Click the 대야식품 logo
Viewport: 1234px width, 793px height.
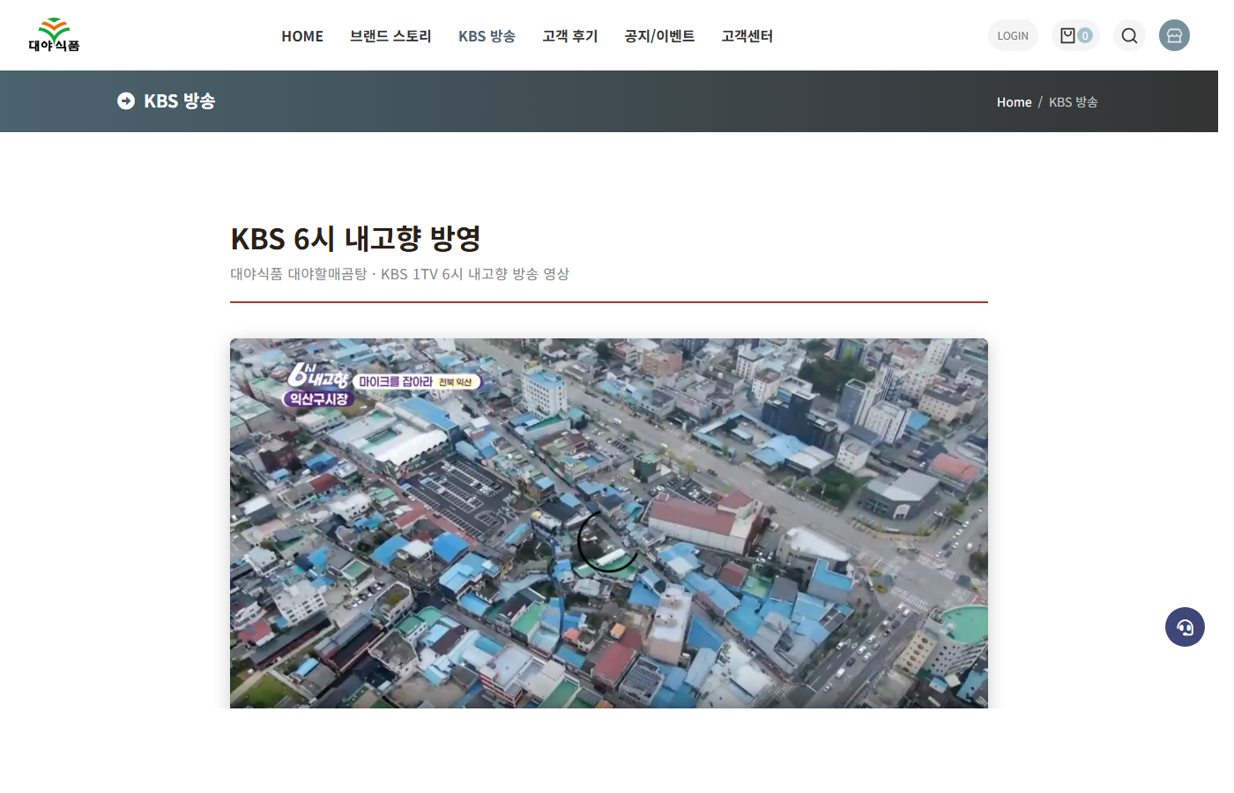[54, 35]
